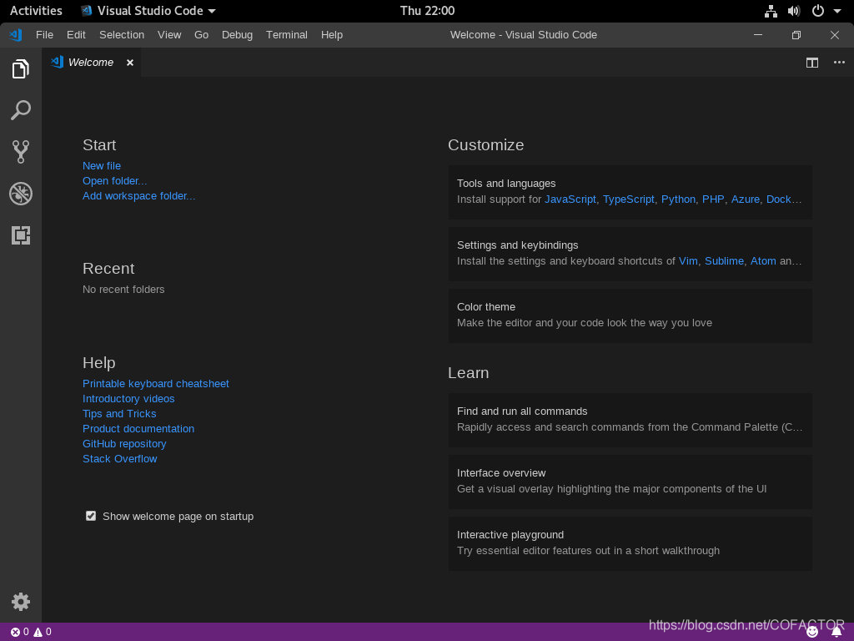Click the power icon in top bar
This screenshot has width=854, height=641.
coord(818,11)
